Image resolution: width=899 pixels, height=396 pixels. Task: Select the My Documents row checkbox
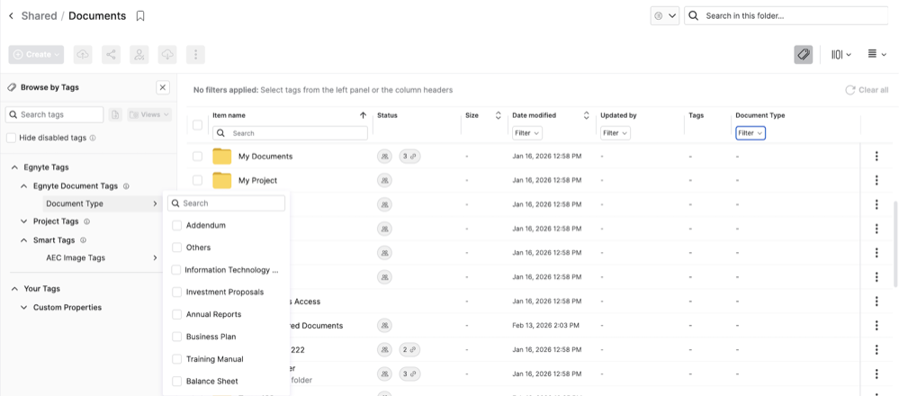point(197,156)
